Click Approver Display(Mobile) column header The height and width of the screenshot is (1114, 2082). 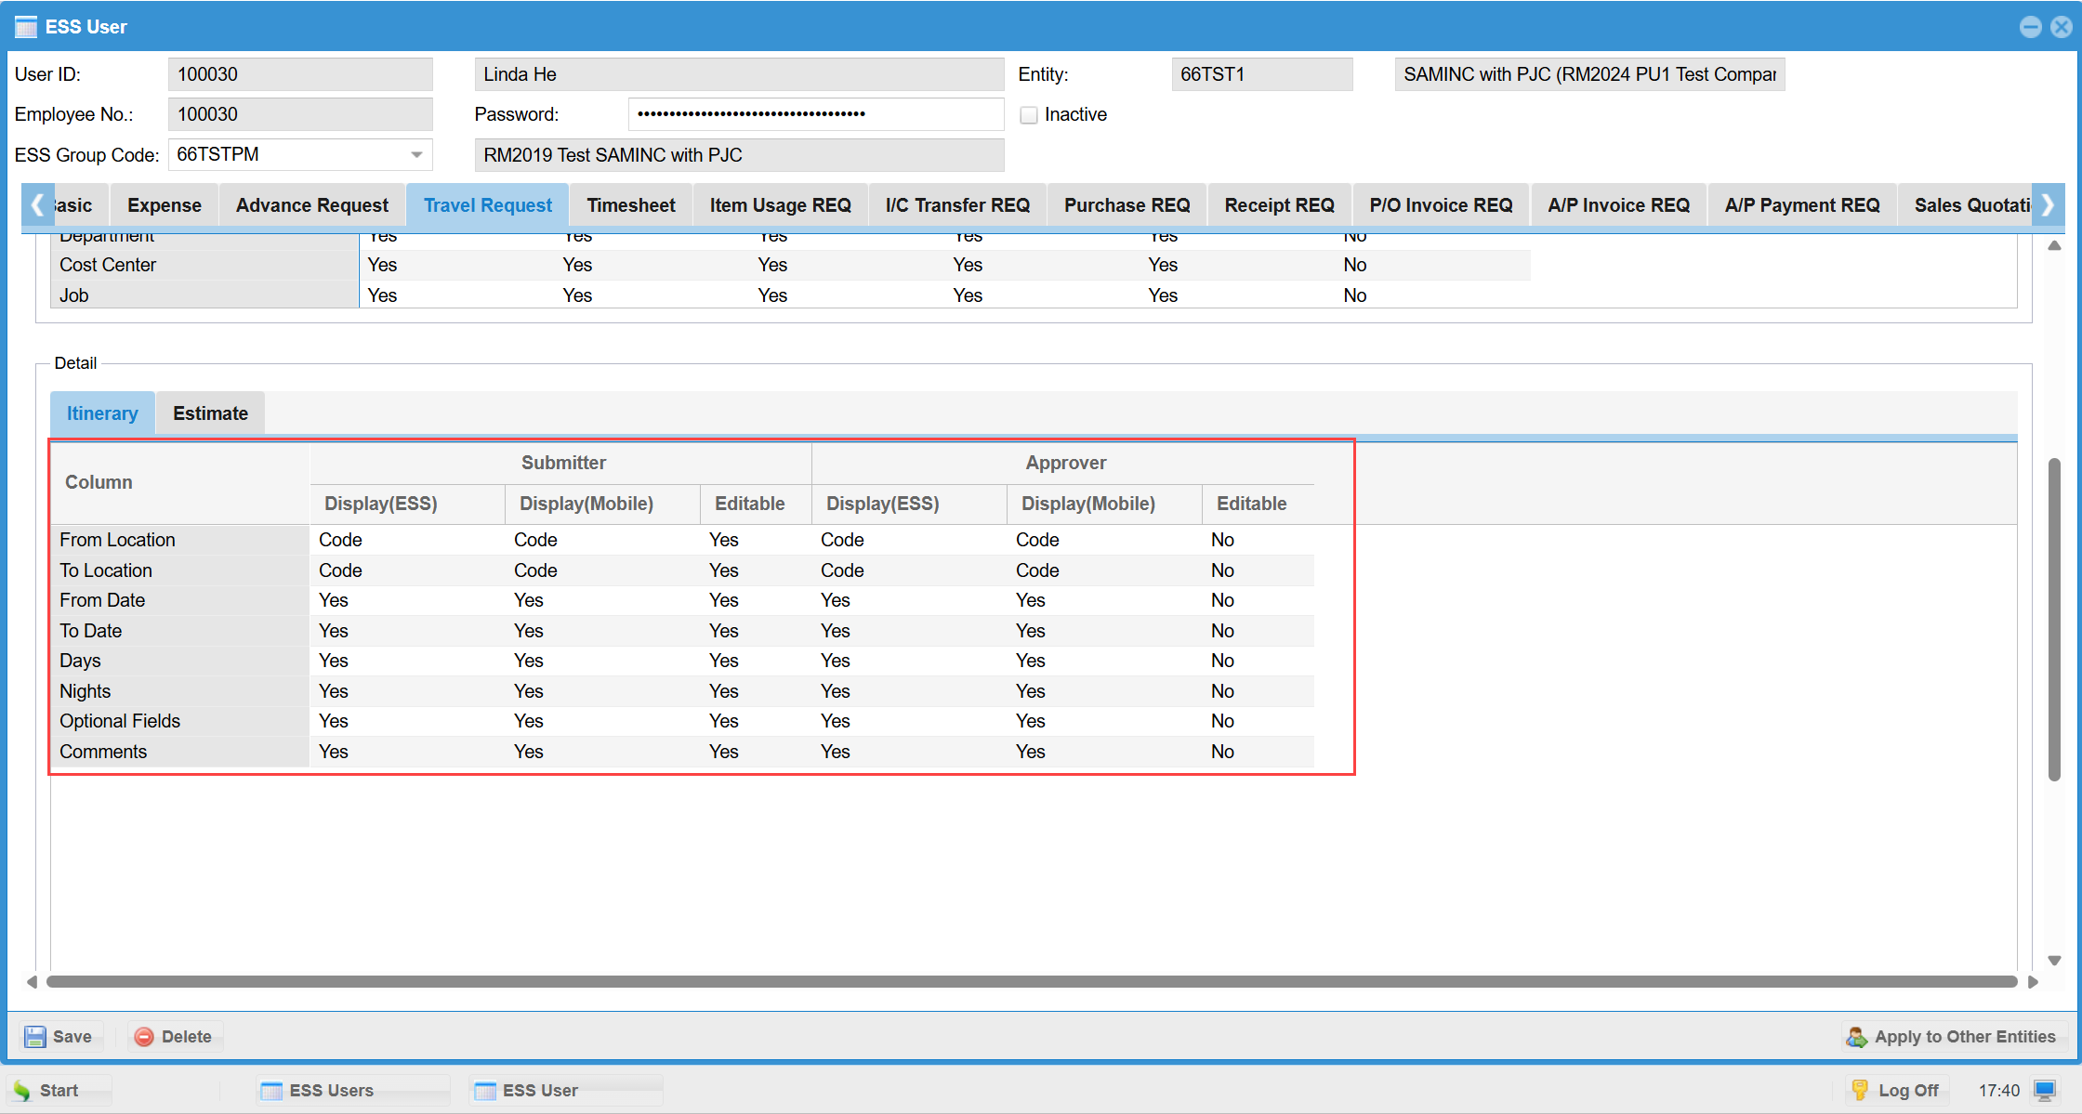pyautogui.click(x=1104, y=504)
